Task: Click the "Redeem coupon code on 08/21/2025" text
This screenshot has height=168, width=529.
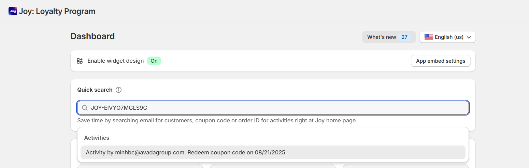Action: coord(236,153)
